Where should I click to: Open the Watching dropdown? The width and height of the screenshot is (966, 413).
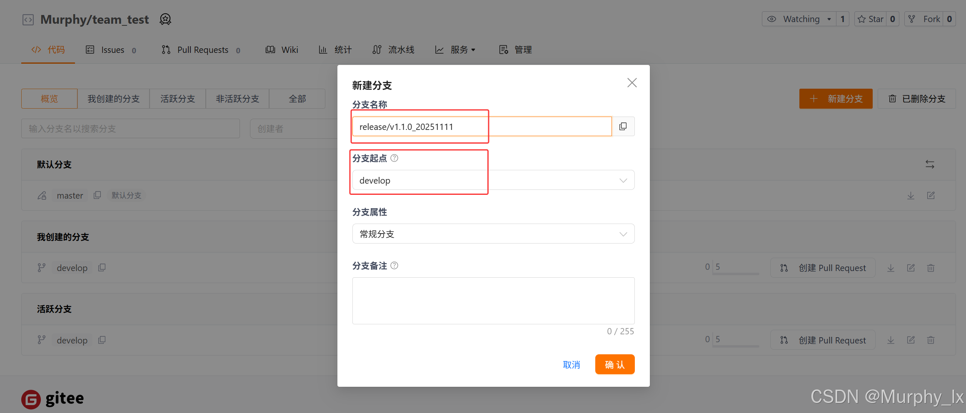799,19
